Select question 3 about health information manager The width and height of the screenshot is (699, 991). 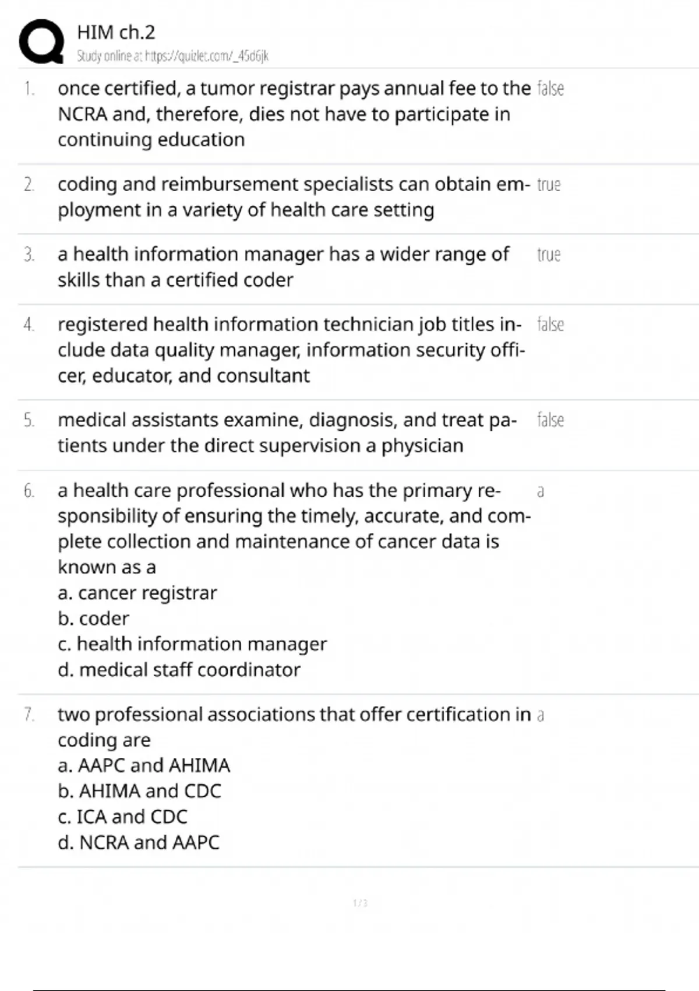pos(283,267)
